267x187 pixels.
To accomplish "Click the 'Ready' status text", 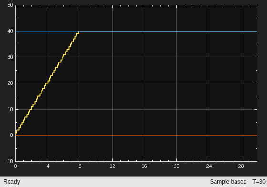I will pos(11,182).
